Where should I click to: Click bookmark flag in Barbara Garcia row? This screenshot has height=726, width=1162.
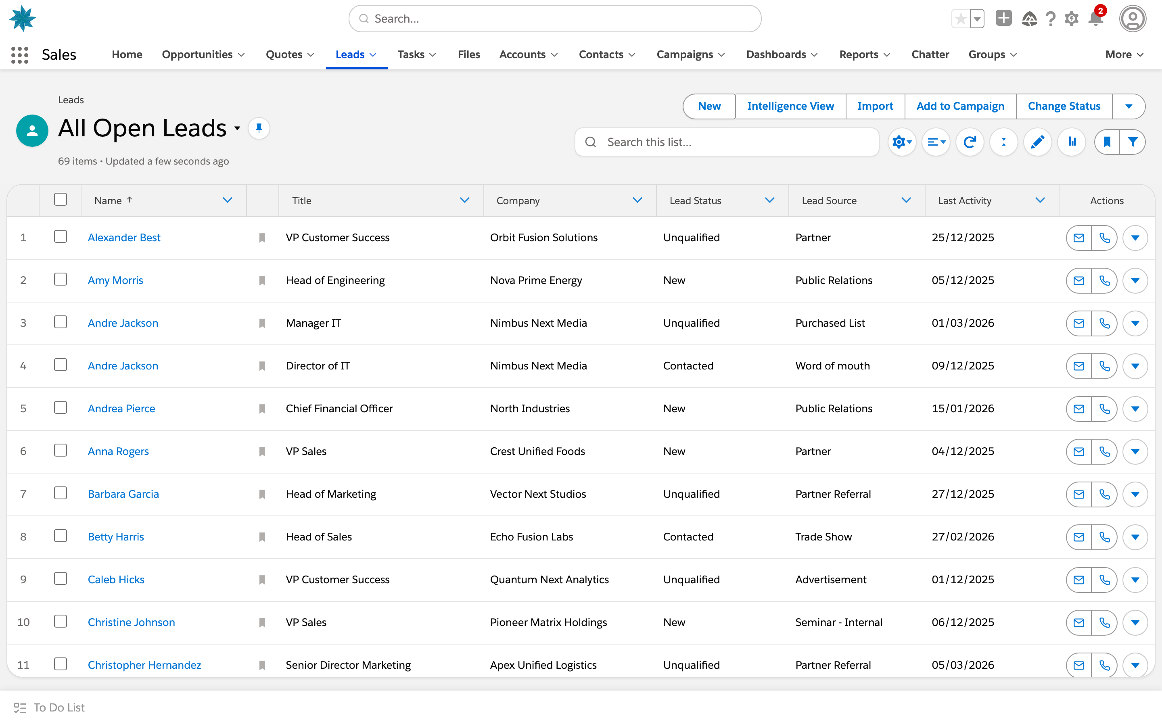coord(262,494)
